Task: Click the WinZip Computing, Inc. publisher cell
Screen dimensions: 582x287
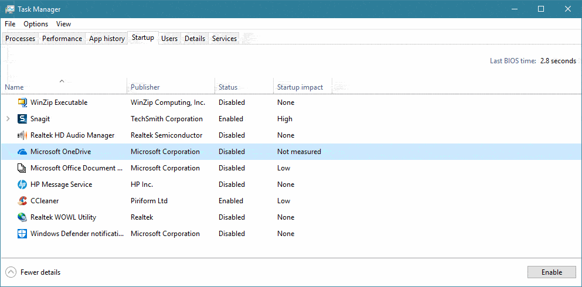Action: (x=168, y=102)
